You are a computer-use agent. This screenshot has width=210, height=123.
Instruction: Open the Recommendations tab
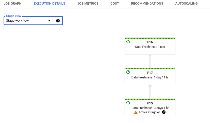point(147,4)
